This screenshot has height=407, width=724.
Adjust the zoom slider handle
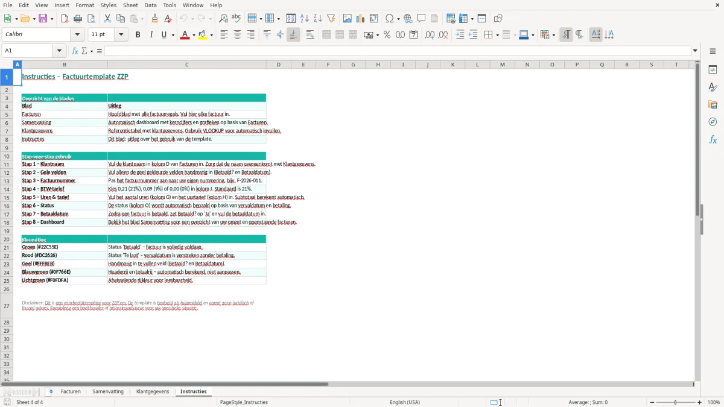(676, 402)
